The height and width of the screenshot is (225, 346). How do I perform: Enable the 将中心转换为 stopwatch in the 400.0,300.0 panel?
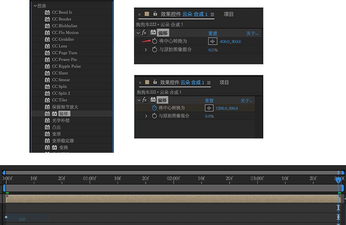154,41
